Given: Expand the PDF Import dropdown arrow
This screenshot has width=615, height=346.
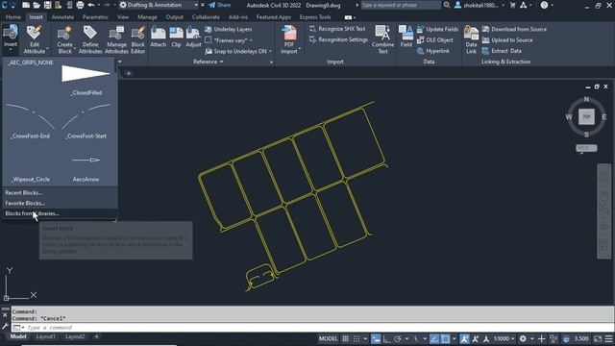Looking at the screenshot, I should (x=300, y=49).
